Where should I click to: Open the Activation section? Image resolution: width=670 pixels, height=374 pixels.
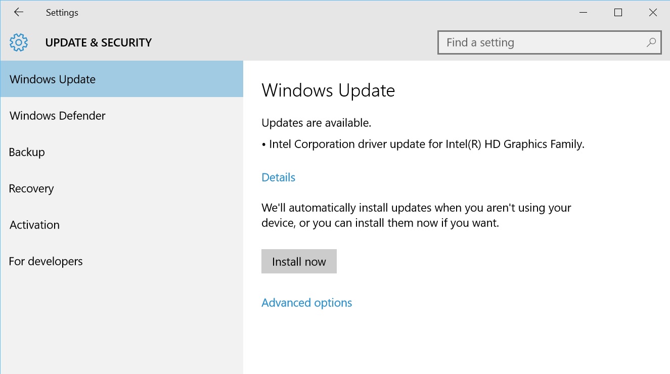tap(35, 225)
